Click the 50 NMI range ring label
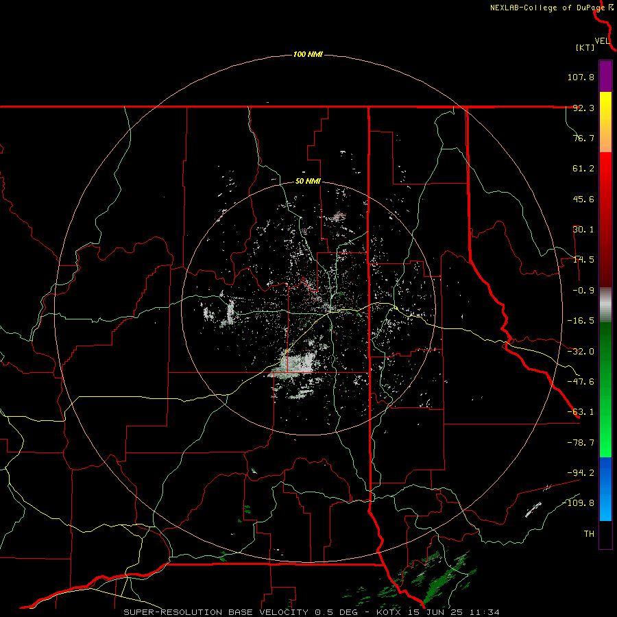Screen dimensions: 617x617 coord(308,182)
